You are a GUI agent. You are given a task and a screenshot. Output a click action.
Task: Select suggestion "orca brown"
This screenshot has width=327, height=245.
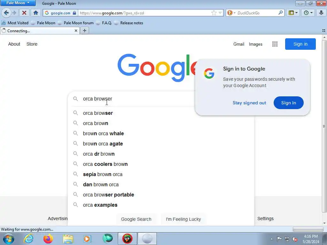(161, 123)
